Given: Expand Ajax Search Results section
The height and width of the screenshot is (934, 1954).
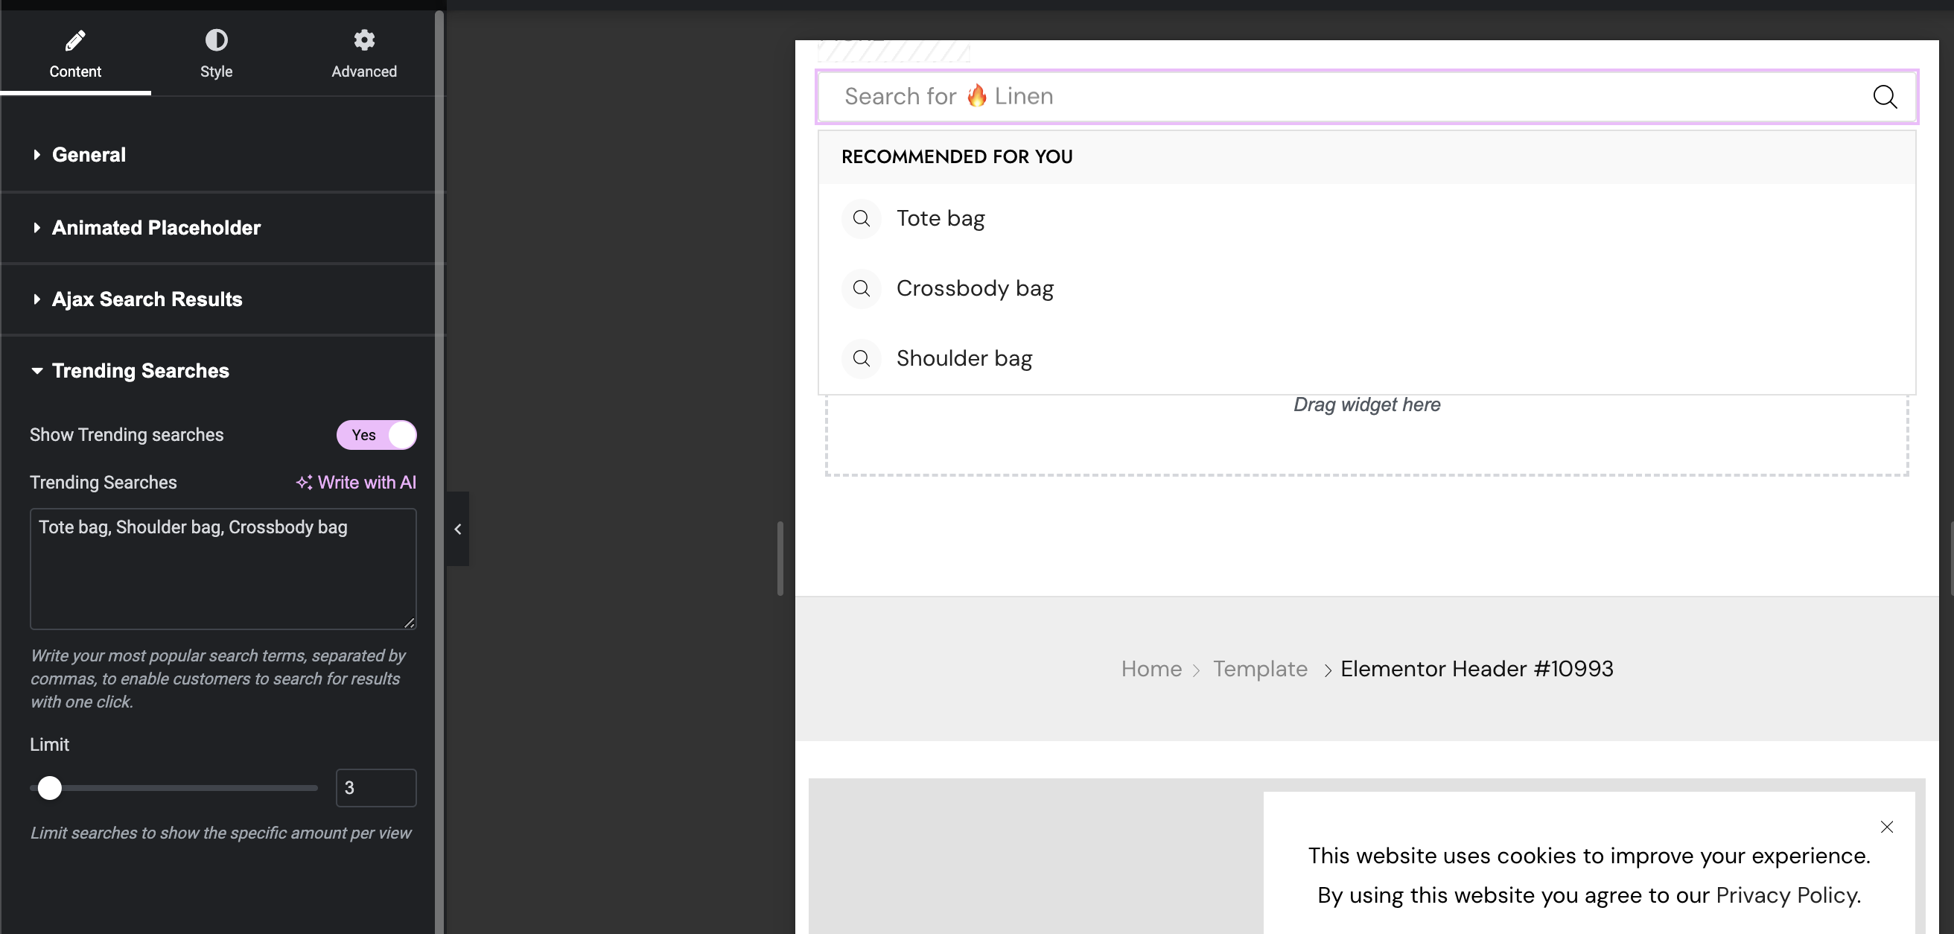Looking at the screenshot, I should tap(147, 299).
